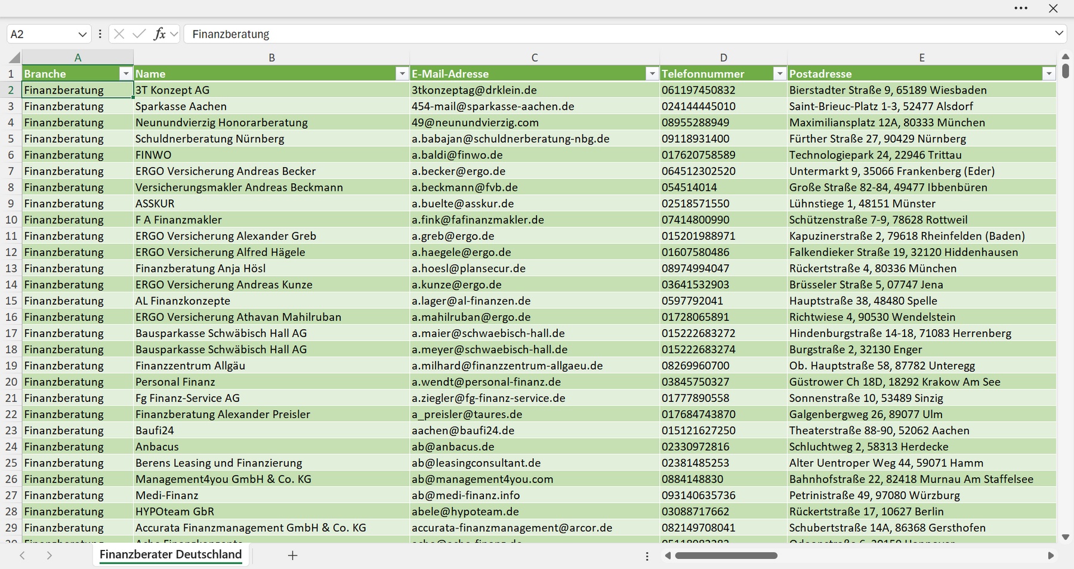1074x569 pixels.
Task: Click vertical scrollbar down arrow
Action: click(x=1066, y=537)
